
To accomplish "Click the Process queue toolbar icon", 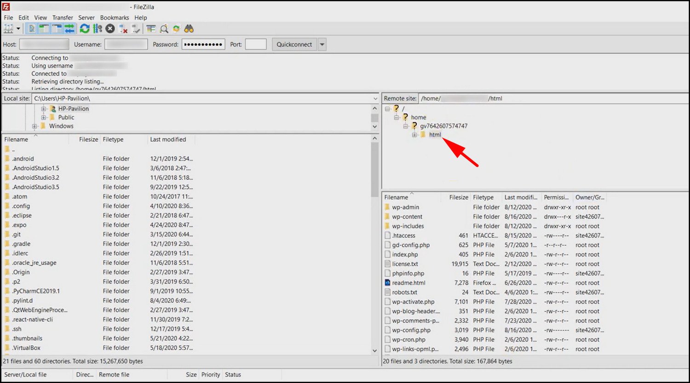I will (x=97, y=29).
